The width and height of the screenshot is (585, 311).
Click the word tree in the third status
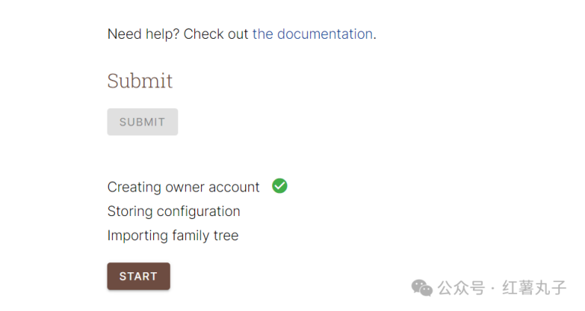(x=225, y=236)
